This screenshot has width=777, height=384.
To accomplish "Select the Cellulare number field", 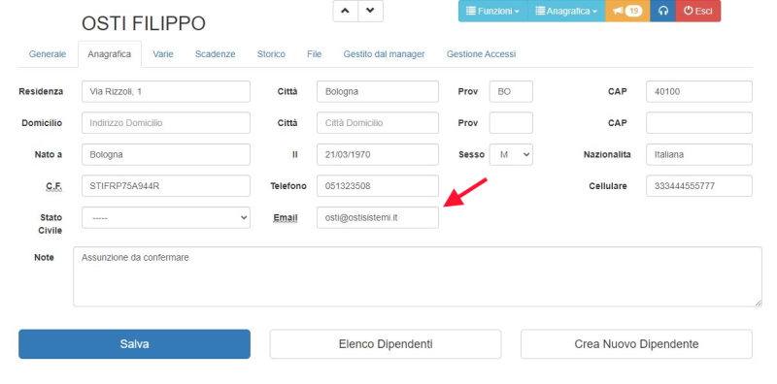I will point(699,186).
